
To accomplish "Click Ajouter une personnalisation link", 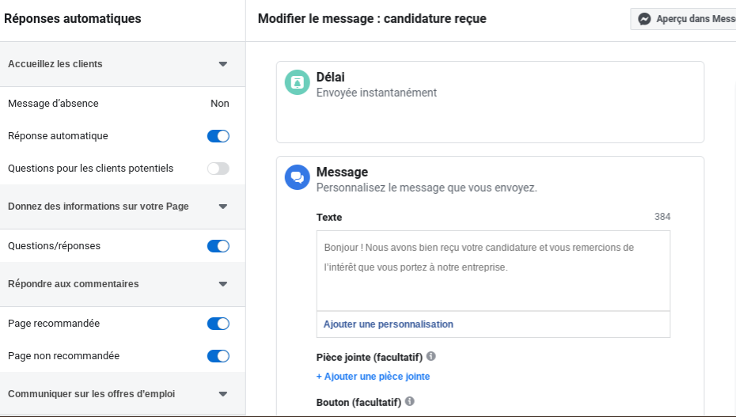I will click(x=388, y=324).
